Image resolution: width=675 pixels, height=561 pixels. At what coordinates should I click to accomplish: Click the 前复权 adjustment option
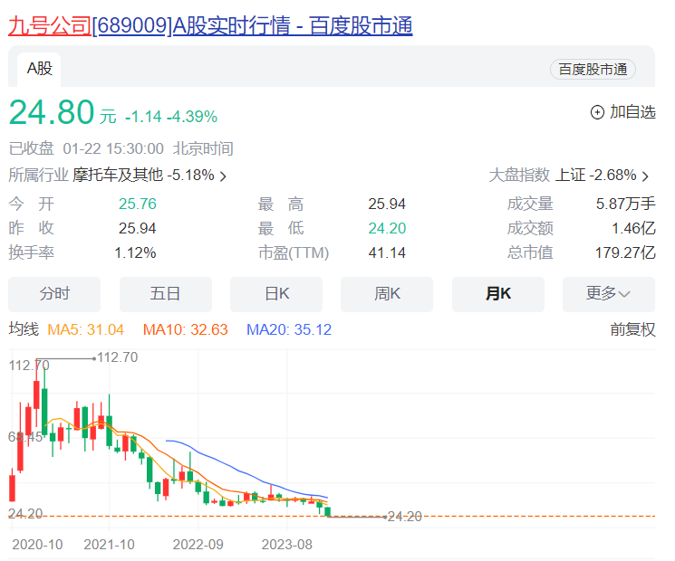[632, 329]
